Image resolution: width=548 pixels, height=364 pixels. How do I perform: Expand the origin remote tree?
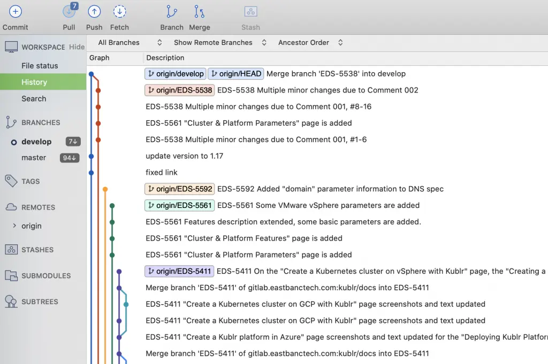click(x=14, y=226)
